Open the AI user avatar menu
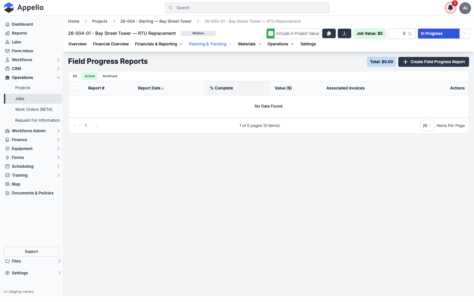This screenshot has width=474, height=302. click(465, 8)
